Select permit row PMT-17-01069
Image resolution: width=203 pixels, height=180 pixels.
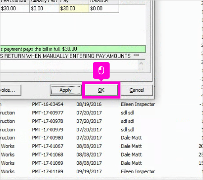tap(101, 163)
